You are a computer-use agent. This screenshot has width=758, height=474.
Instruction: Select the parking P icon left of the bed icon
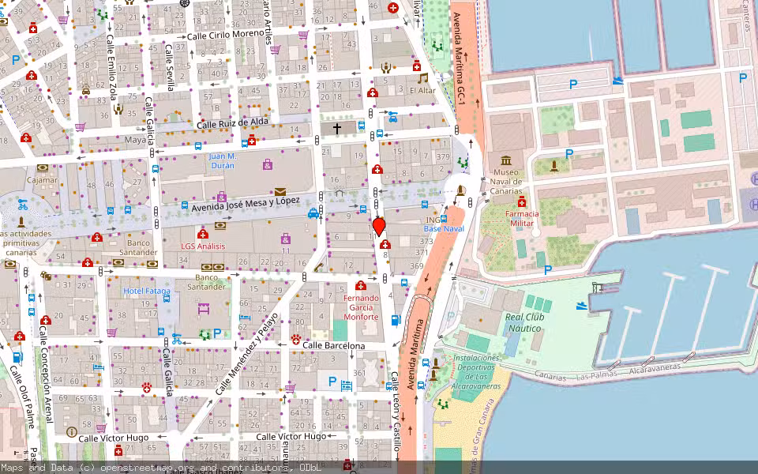click(x=332, y=382)
